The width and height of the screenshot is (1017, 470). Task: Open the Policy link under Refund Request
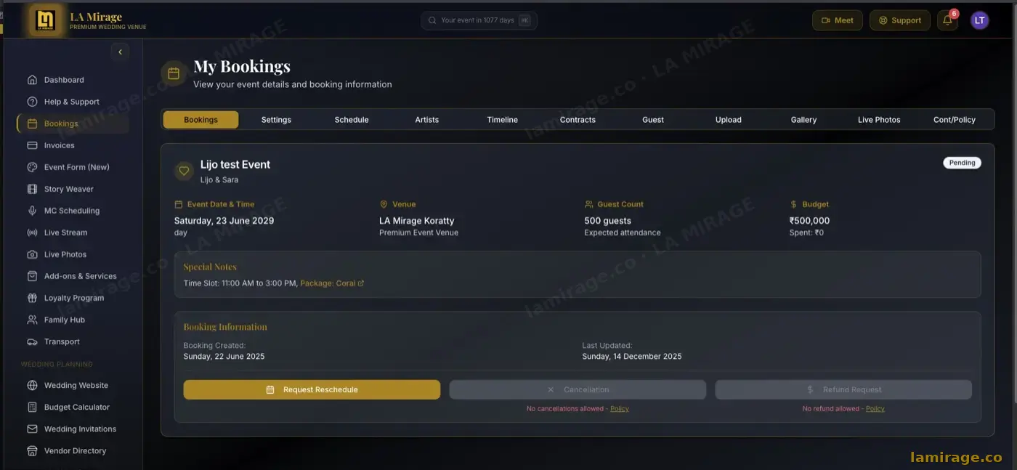[875, 409]
